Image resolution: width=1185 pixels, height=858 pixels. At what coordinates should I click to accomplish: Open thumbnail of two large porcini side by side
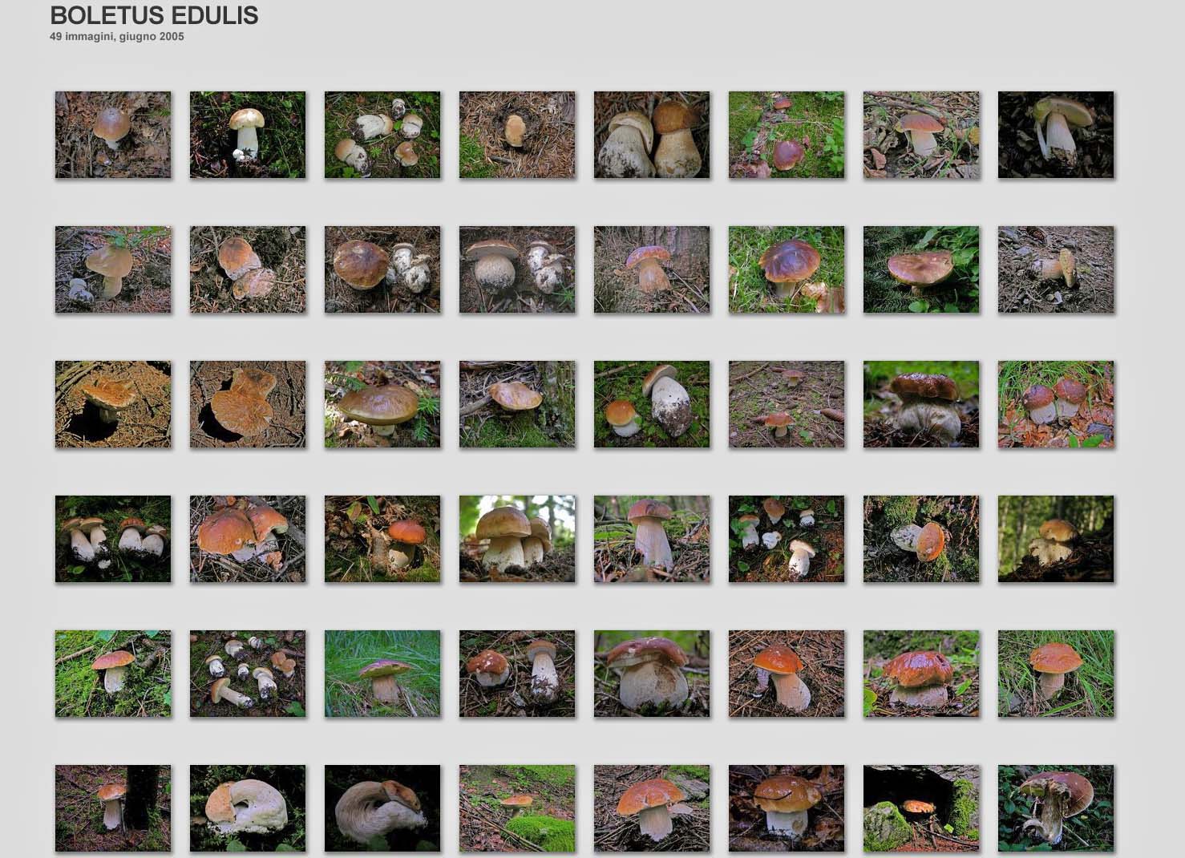click(x=652, y=135)
